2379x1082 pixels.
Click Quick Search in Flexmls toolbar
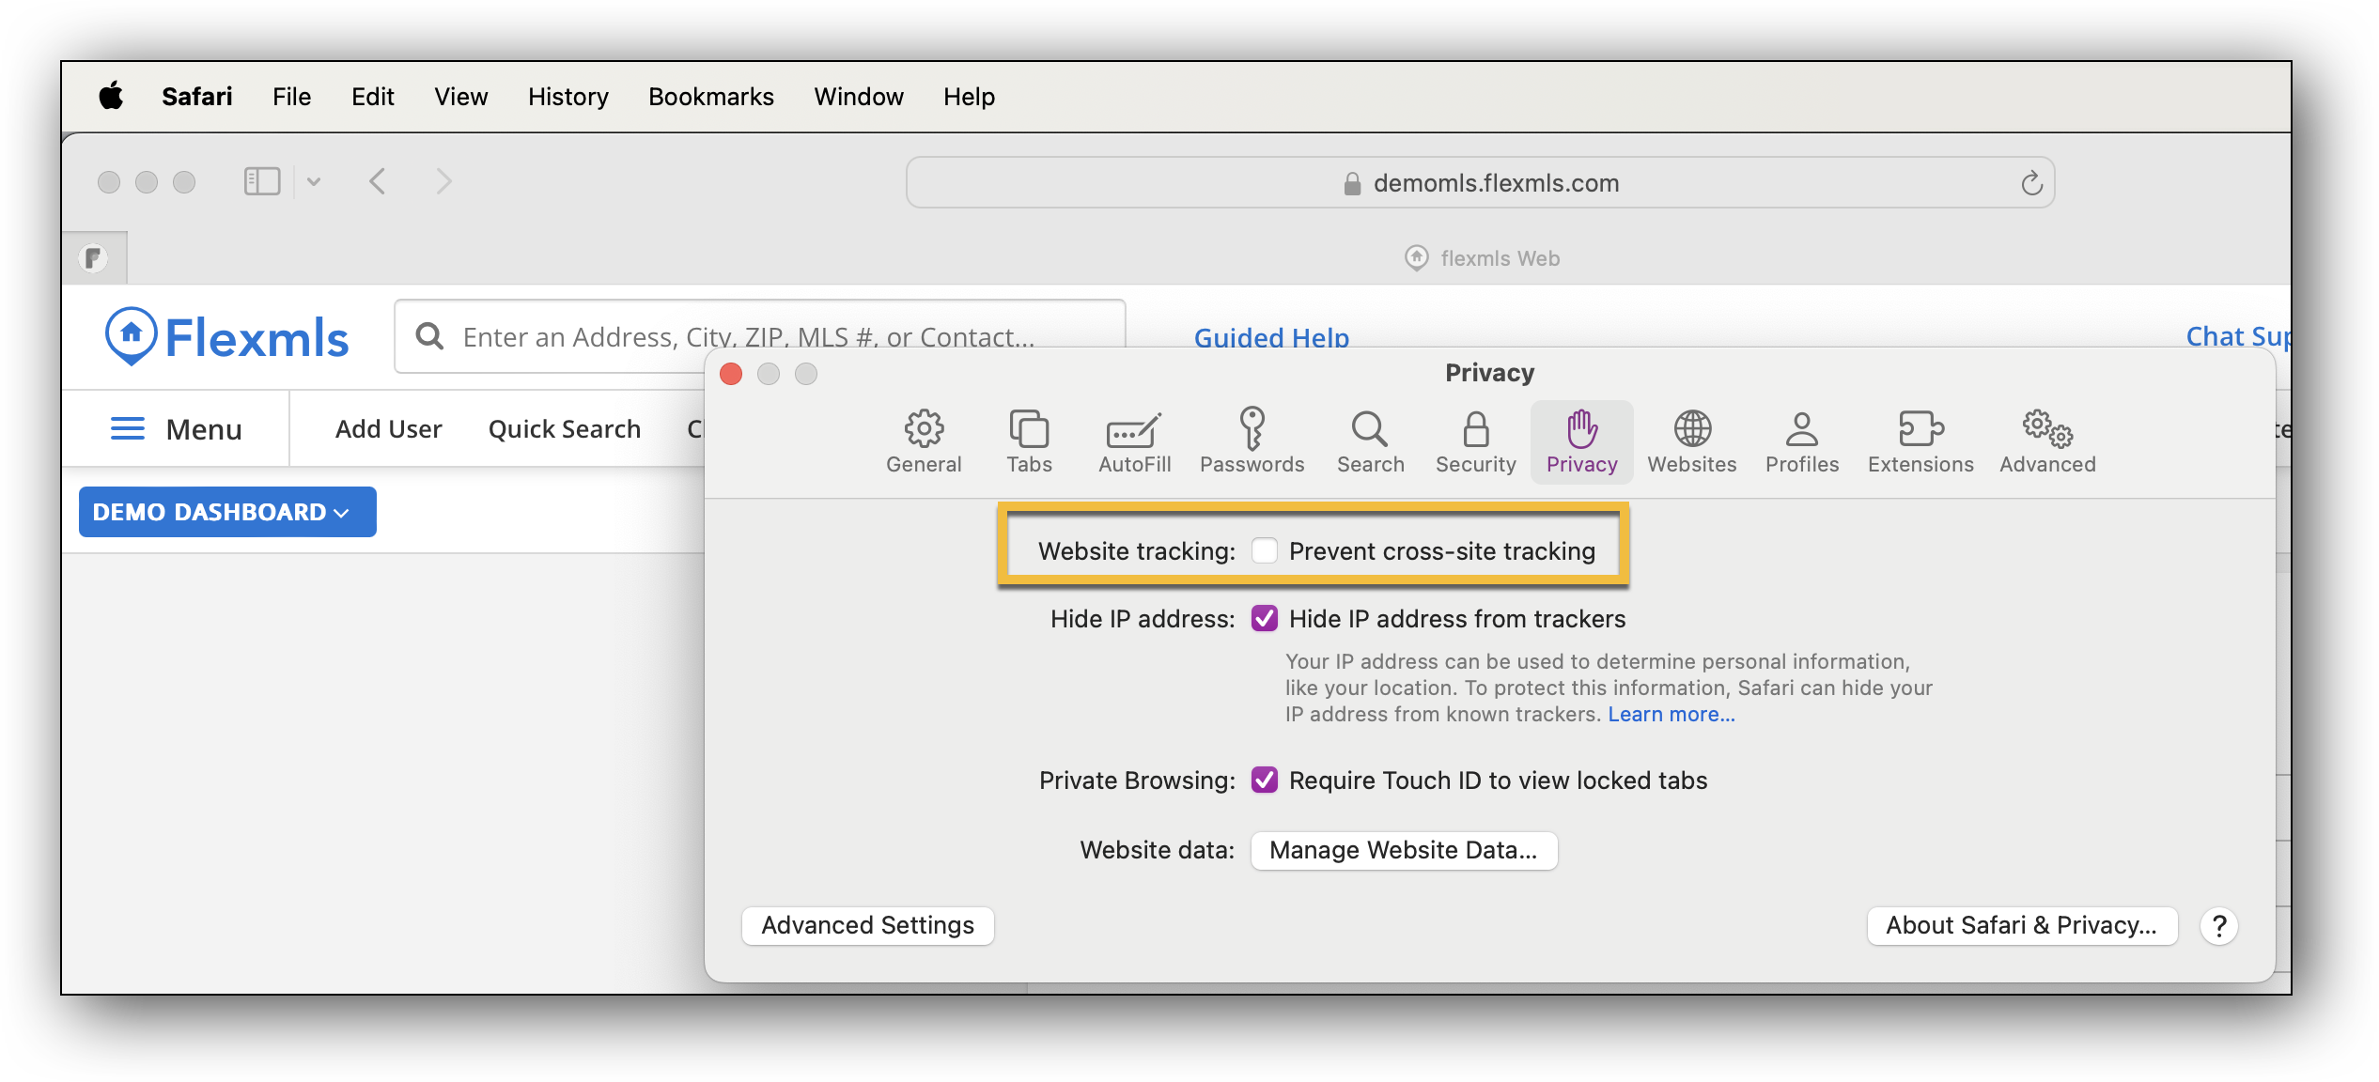(564, 428)
